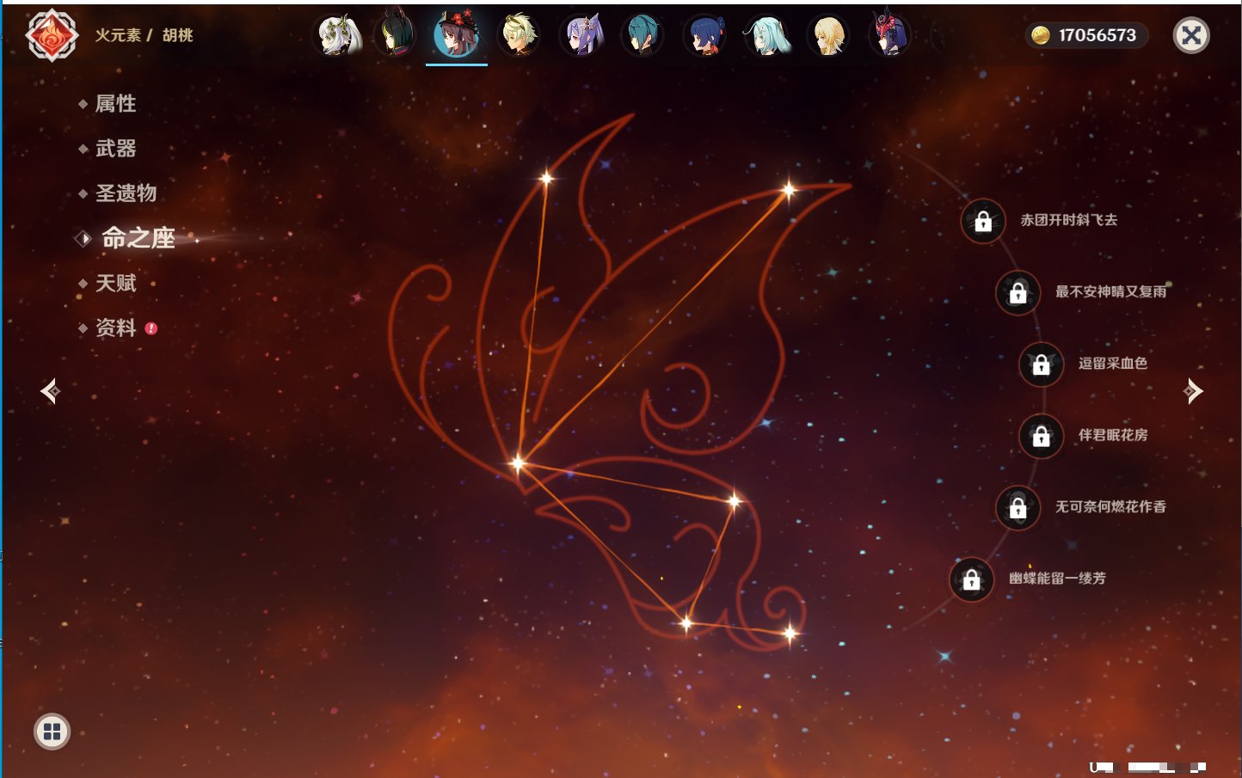Open the 资料 profile tab
1242x778 pixels.
(x=115, y=328)
